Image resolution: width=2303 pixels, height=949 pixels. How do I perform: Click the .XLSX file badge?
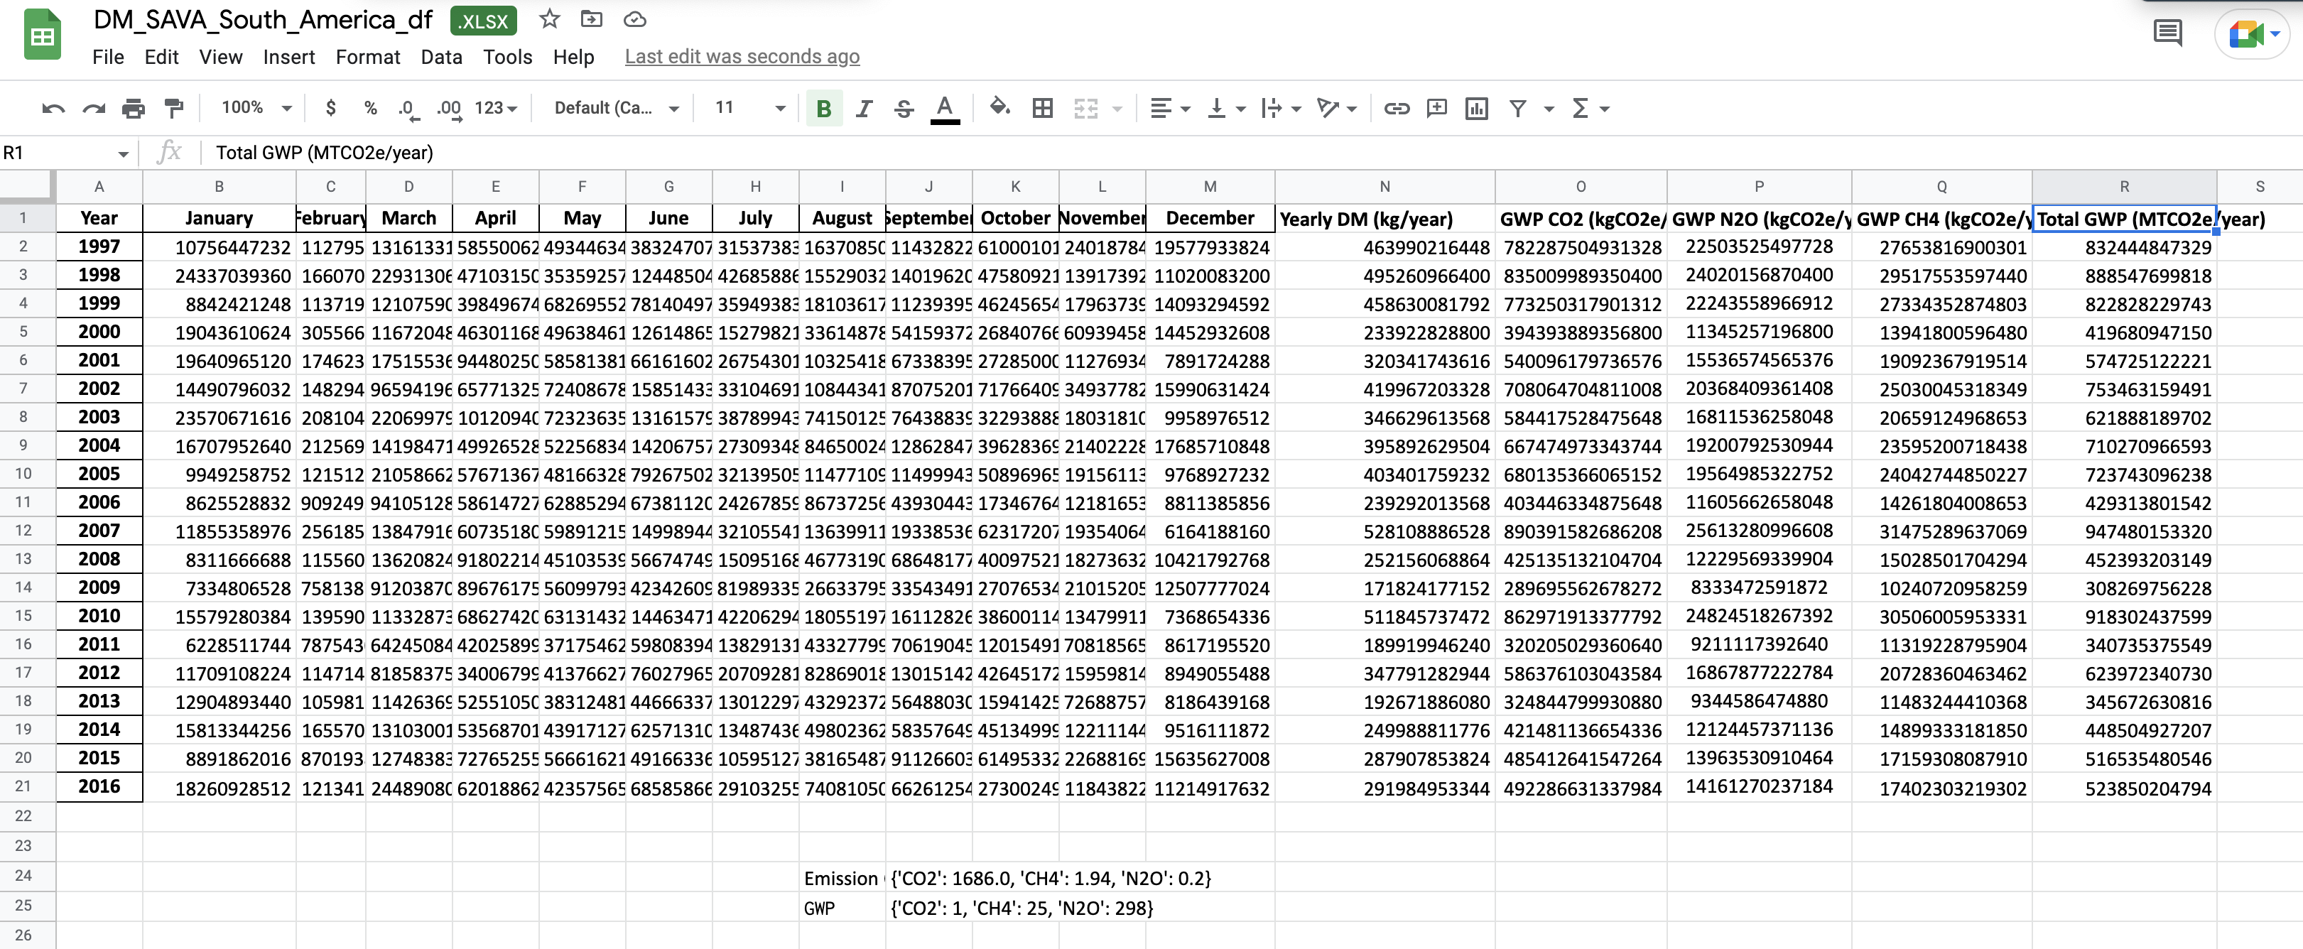484,21
